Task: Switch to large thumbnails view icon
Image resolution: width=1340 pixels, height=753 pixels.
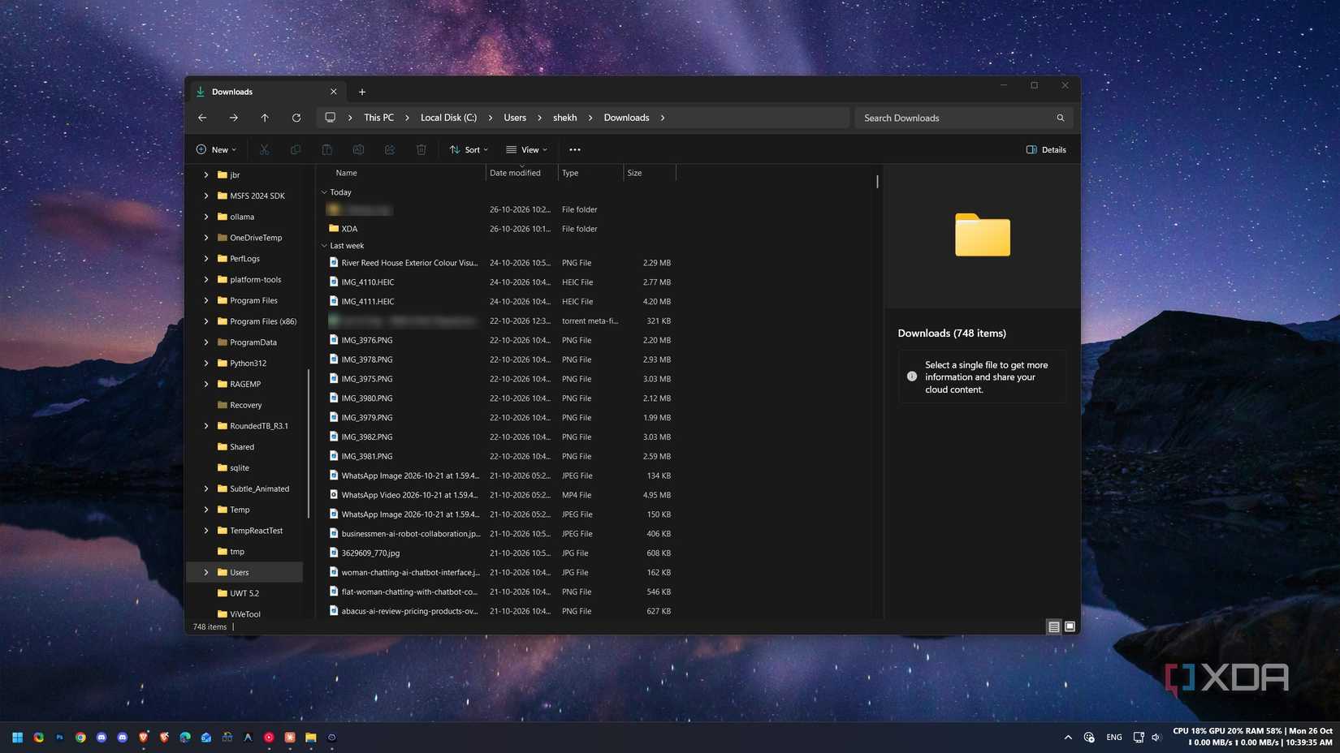Action: click(1070, 626)
